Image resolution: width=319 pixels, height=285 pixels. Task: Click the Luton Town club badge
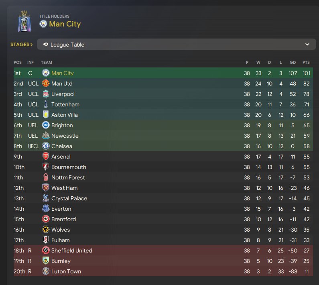[x=46, y=271]
